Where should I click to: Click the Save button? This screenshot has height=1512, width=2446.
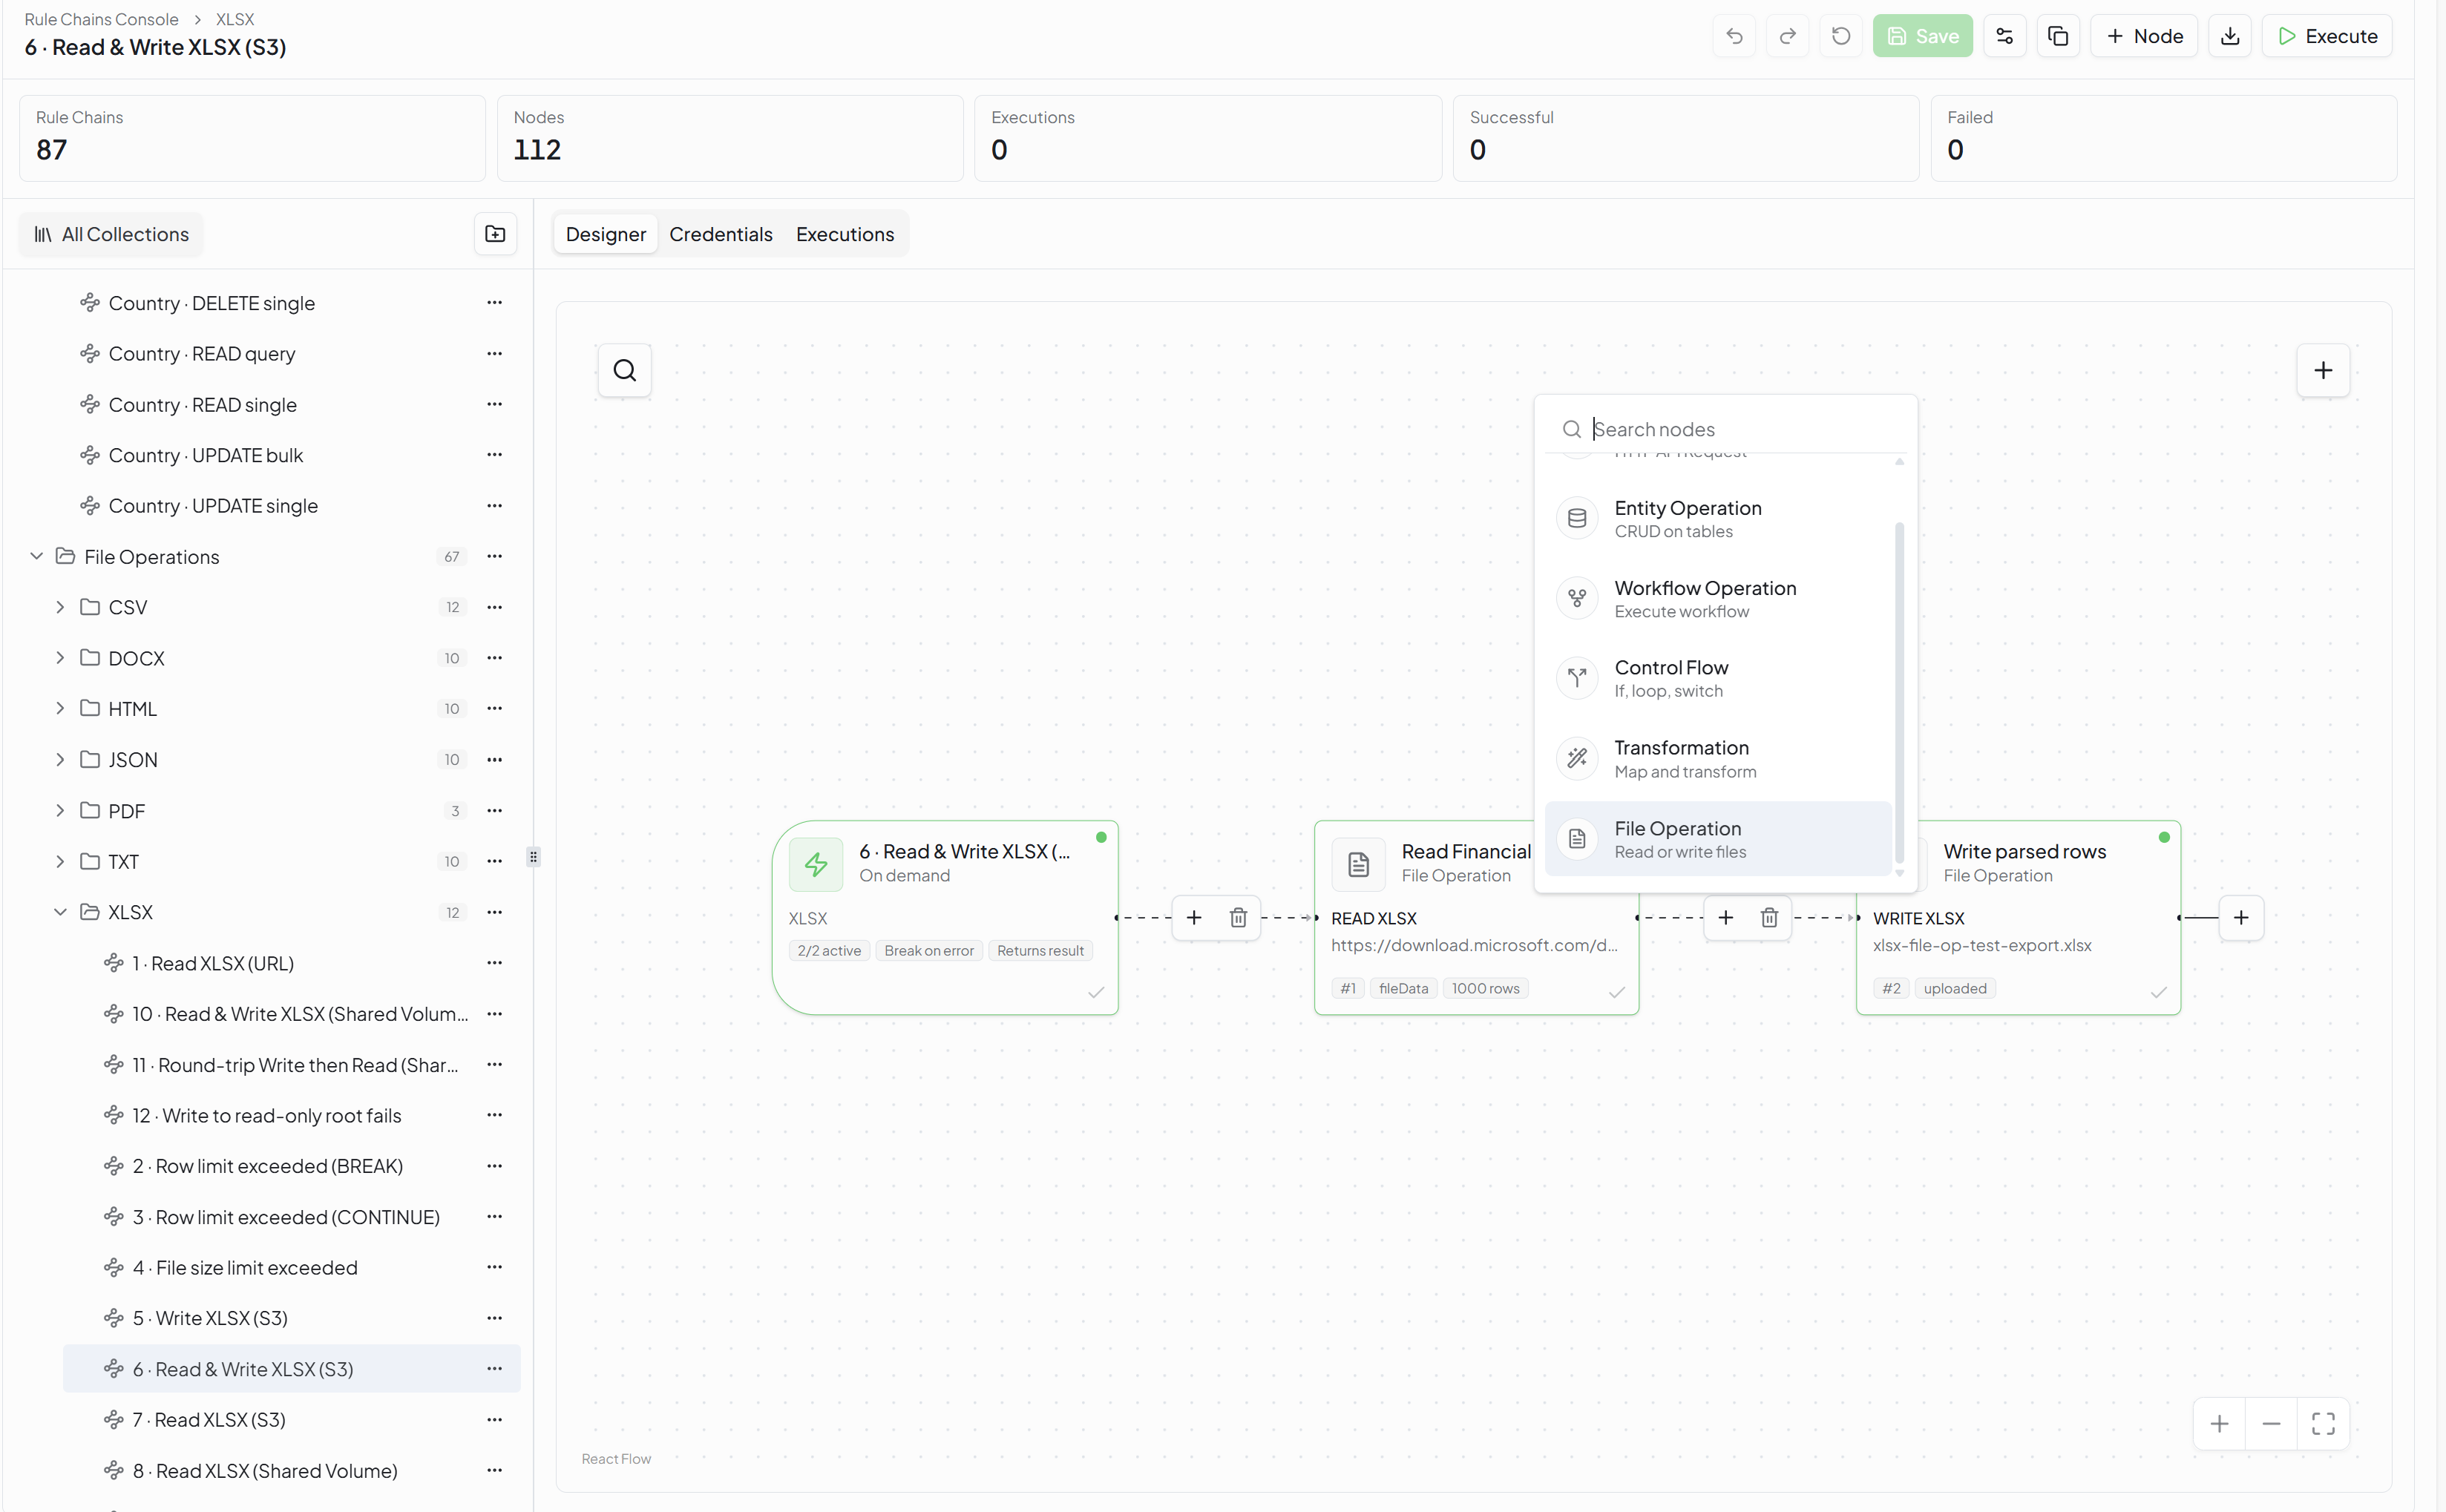(x=1922, y=36)
